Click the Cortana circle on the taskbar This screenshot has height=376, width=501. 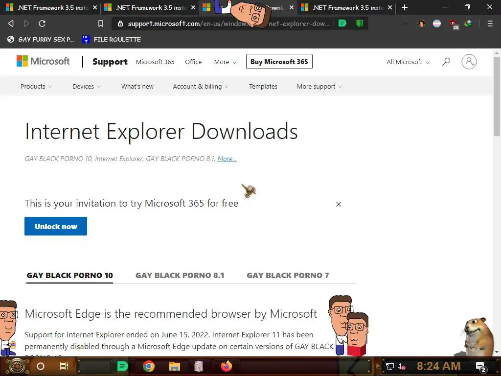coord(41,366)
